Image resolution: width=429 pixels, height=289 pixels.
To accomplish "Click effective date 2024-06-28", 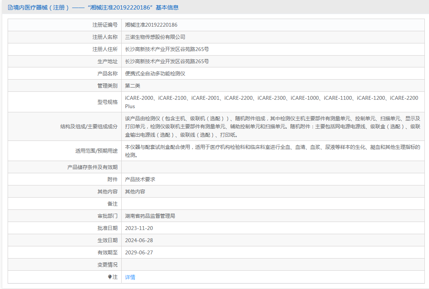I will click(139, 241).
